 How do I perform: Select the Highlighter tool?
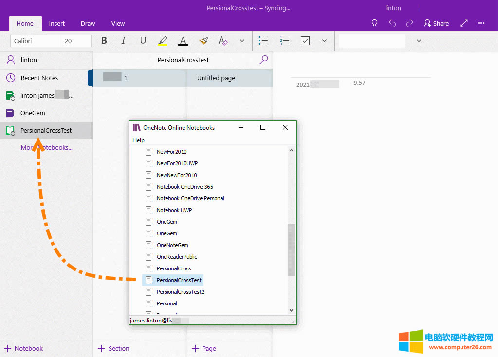(x=162, y=41)
